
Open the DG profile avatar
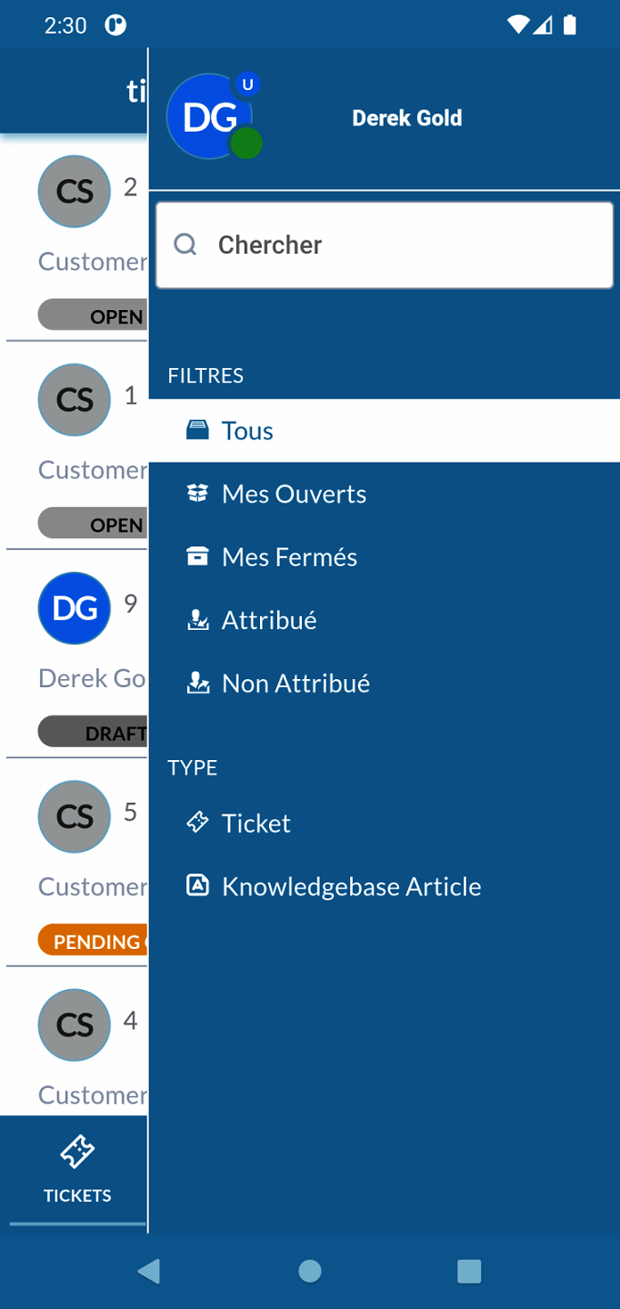207,117
